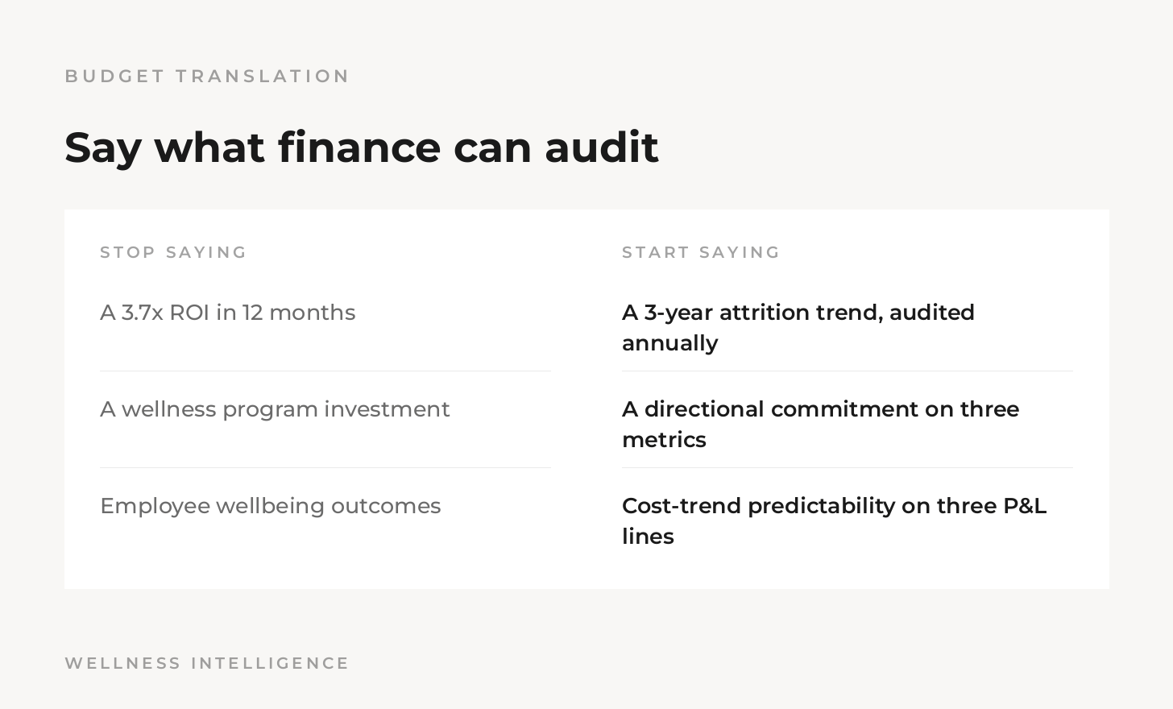
Task: Select the BUDGET TRANSLATION label
Action: pyautogui.click(x=206, y=76)
